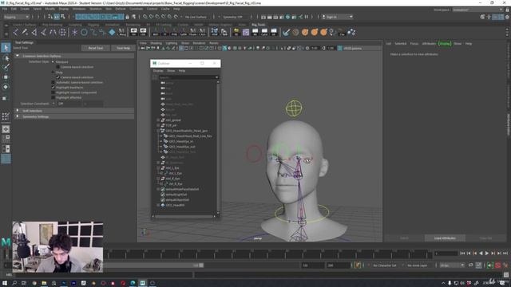Click the Tool Help button
The width and height of the screenshot is (511, 287).
(123, 48)
